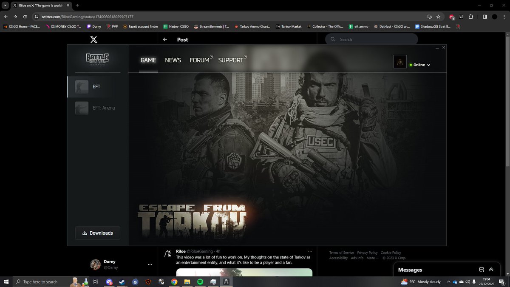Go back using the Post back arrow
The width and height of the screenshot is (510, 287).
(x=165, y=40)
